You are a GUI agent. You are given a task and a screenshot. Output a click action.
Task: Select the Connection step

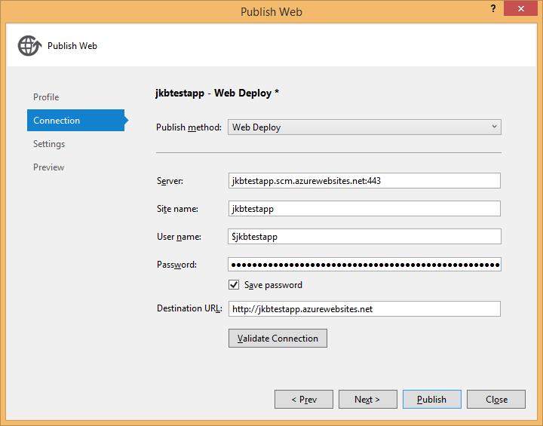tap(76, 120)
